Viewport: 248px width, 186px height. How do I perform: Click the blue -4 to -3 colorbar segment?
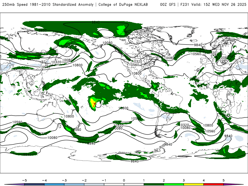coord(54,184)
